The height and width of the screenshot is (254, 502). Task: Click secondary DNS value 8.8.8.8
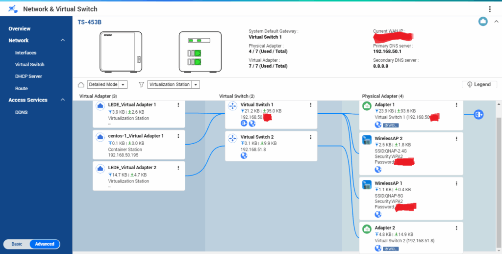[x=380, y=66]
